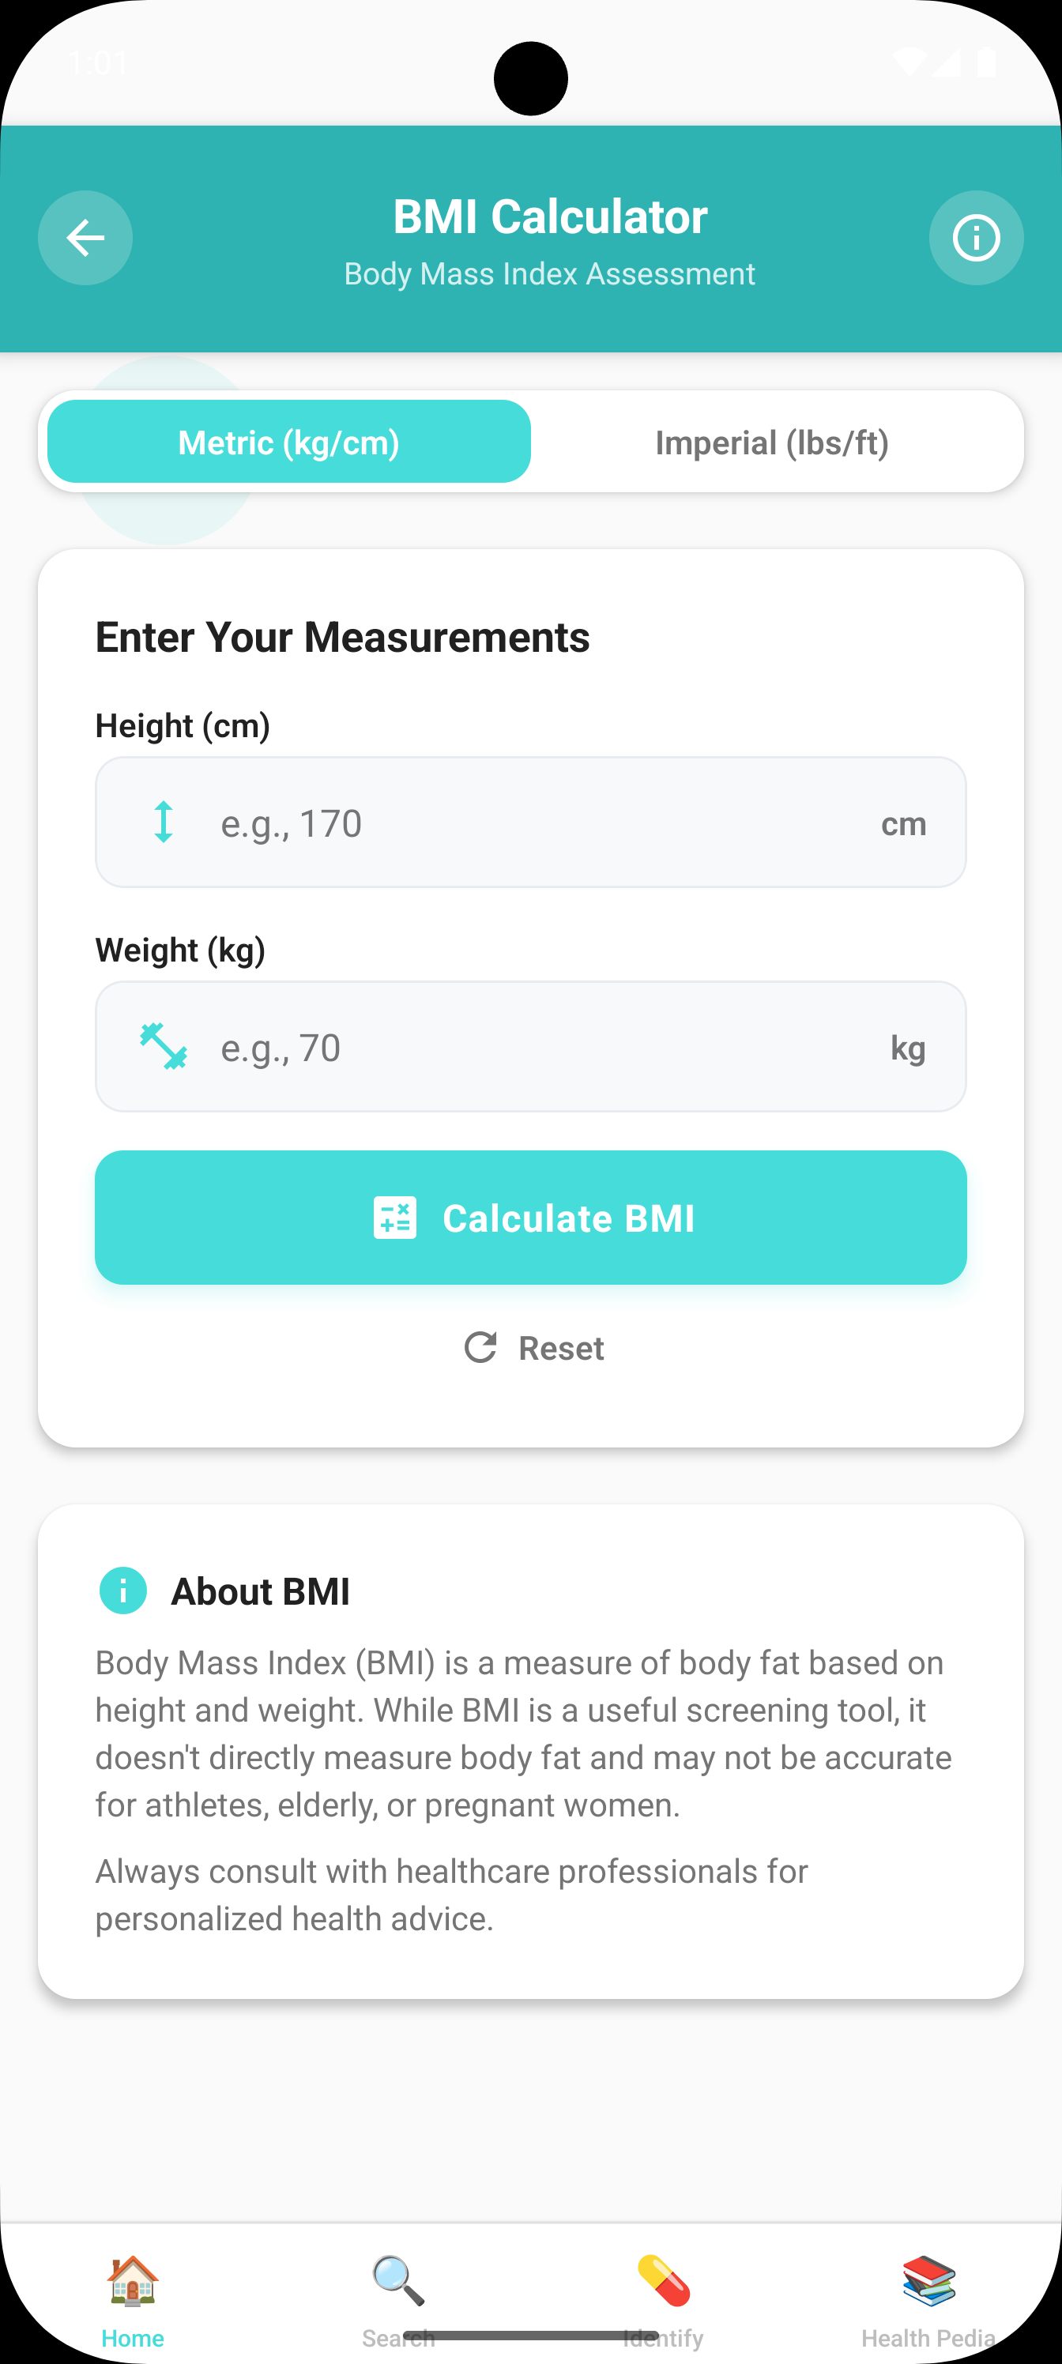Tap the cm unit suffix
Image resolution: width=1062 pixels, height=2364 pixels.
coord(903,823)
